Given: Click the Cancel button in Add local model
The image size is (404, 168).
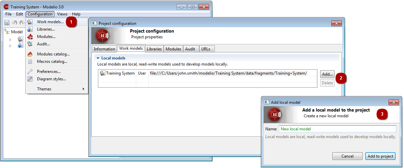Looking at the screenshot, I should [x=347, y=156].
